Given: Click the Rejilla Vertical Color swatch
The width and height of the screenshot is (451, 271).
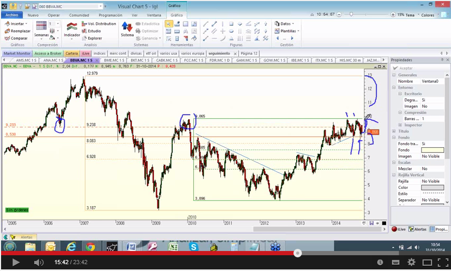Looking at the screenshot, I should (x=433, y=187).
